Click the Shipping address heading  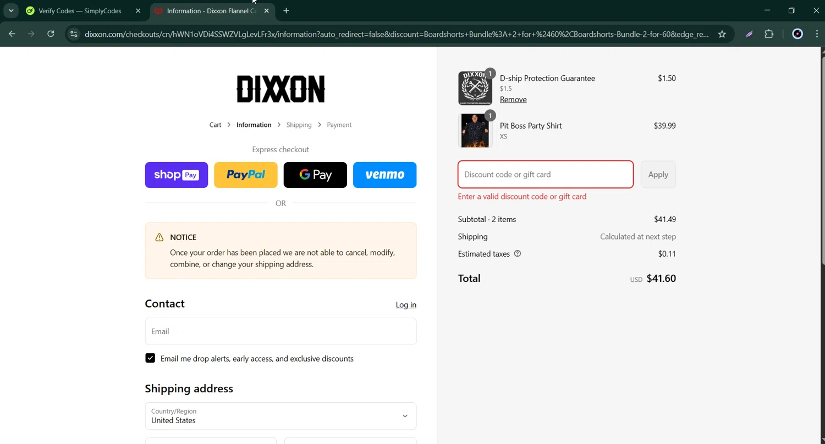pos(189,389)
